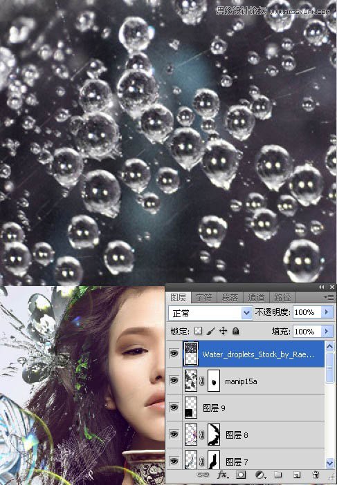
Task: Click the 不透明度 100% value field
Action: [307, 312]
